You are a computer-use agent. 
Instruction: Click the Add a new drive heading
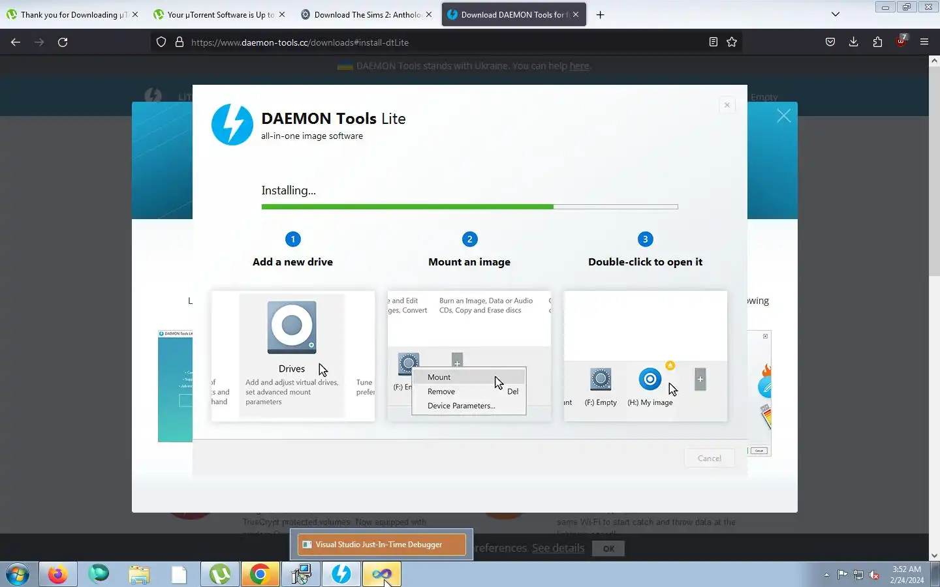point(292,262)
